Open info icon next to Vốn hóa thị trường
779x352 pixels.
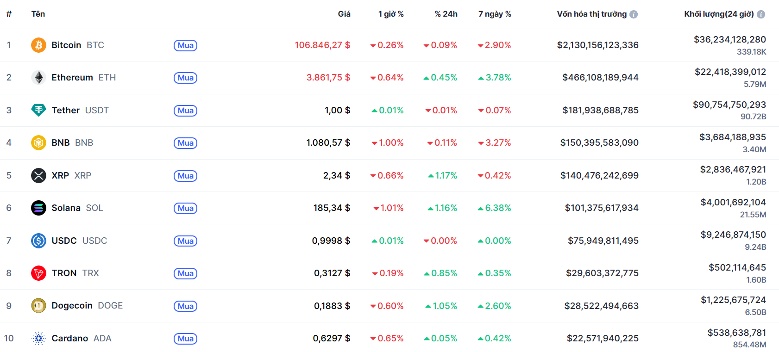[x=634, y=14]
